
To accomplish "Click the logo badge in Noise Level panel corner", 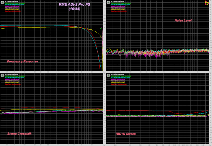I will click(206, 3).
